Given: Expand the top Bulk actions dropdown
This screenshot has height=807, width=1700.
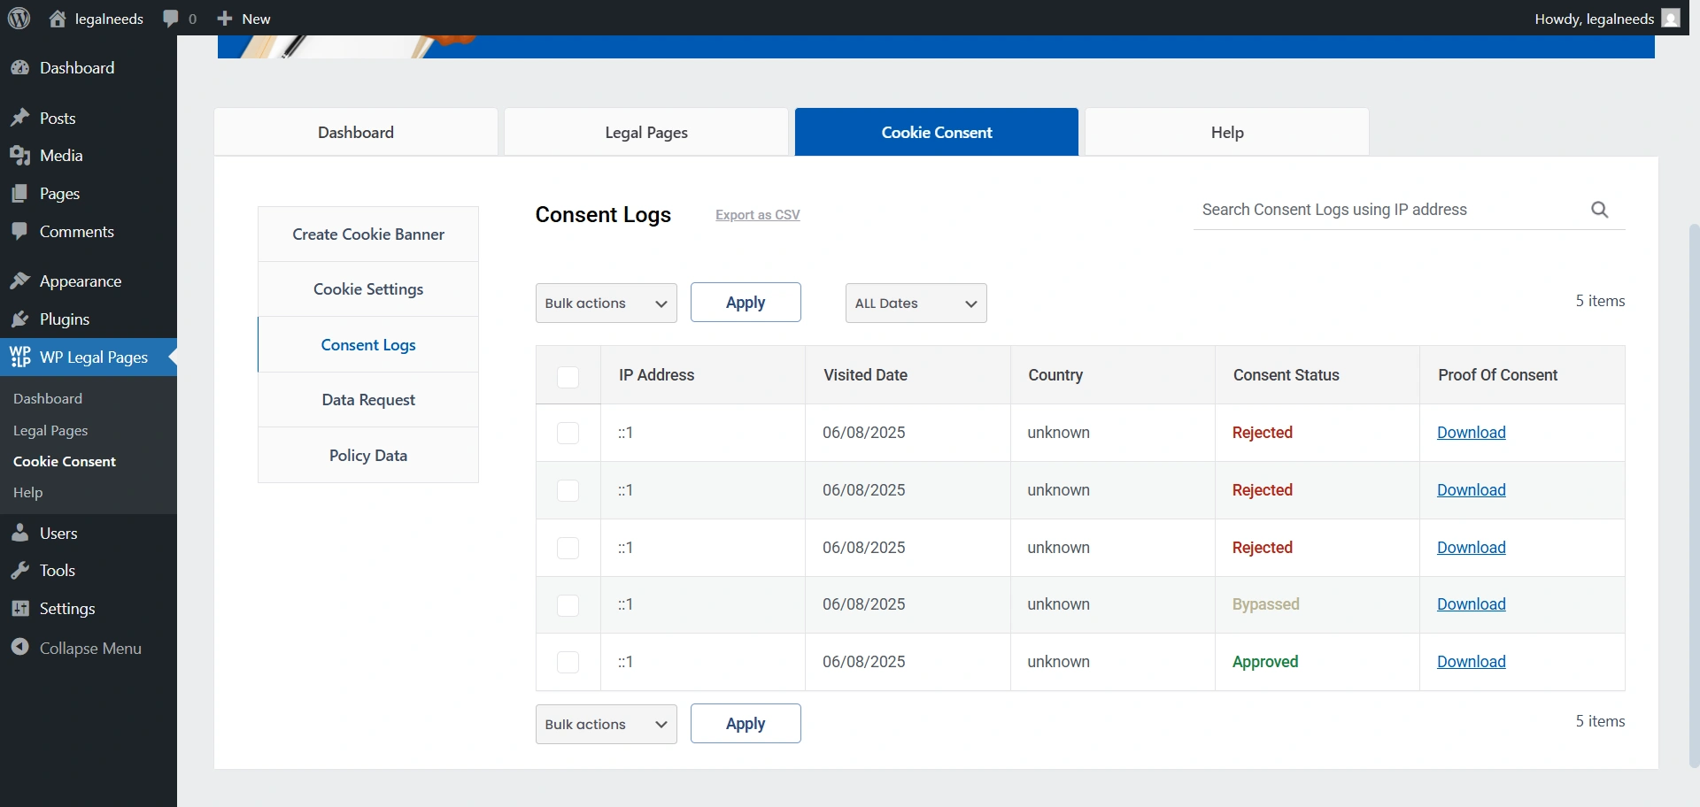Looking at the screenshot, I should click(606, 304).
